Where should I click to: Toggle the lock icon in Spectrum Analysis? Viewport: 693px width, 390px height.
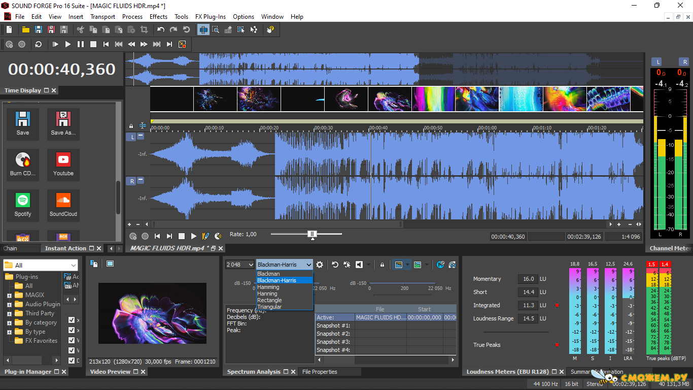pyautogui.click(x=382, y=265)
